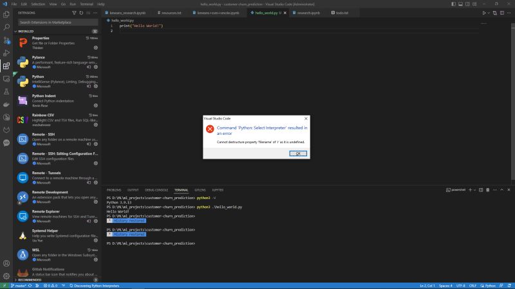The height and width of the screenshot is (289, 515).
Task: Filter extensions with the funnel icon
Action: [x=74, y=13]
